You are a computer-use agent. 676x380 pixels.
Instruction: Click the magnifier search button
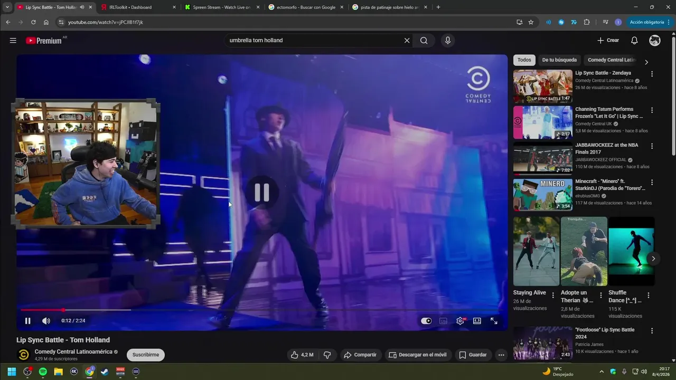click(x=424, y=41)
